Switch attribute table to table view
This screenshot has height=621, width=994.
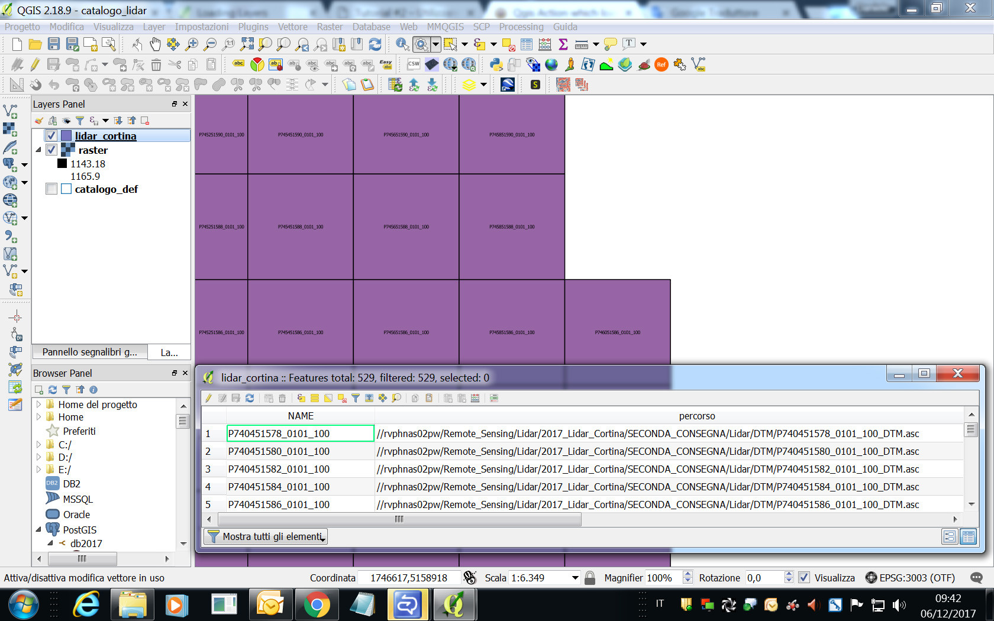click(x=969, y=537)
